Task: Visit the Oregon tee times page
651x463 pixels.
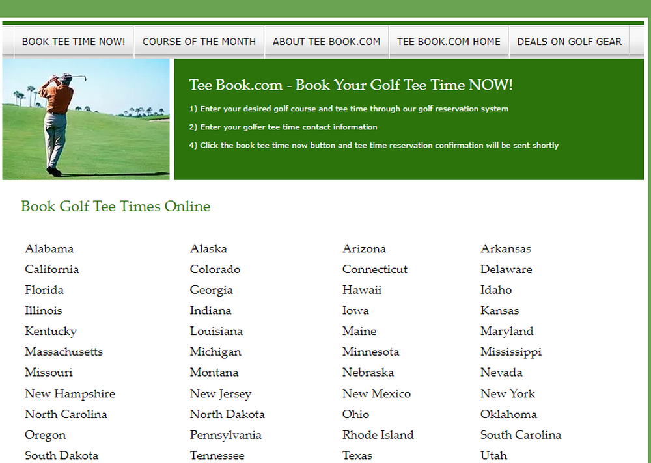Action: click(46, 436)
